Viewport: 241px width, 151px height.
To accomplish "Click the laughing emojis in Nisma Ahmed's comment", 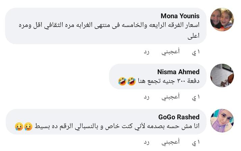I will [127, 81].
